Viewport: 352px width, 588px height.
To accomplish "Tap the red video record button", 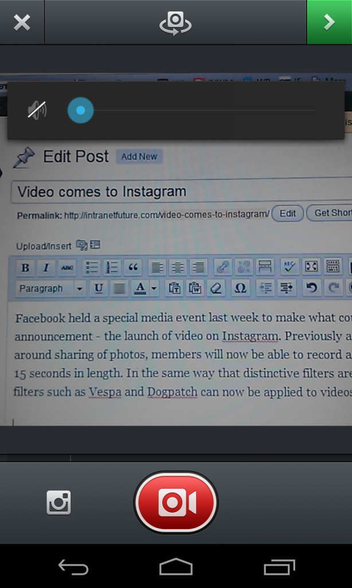I will 176,502.
